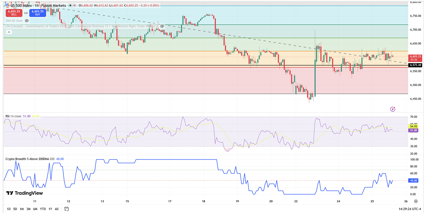Click the purple lightning events icon
Image resolution: width=424 pixels, height=213 pixels.
point(393,109)
